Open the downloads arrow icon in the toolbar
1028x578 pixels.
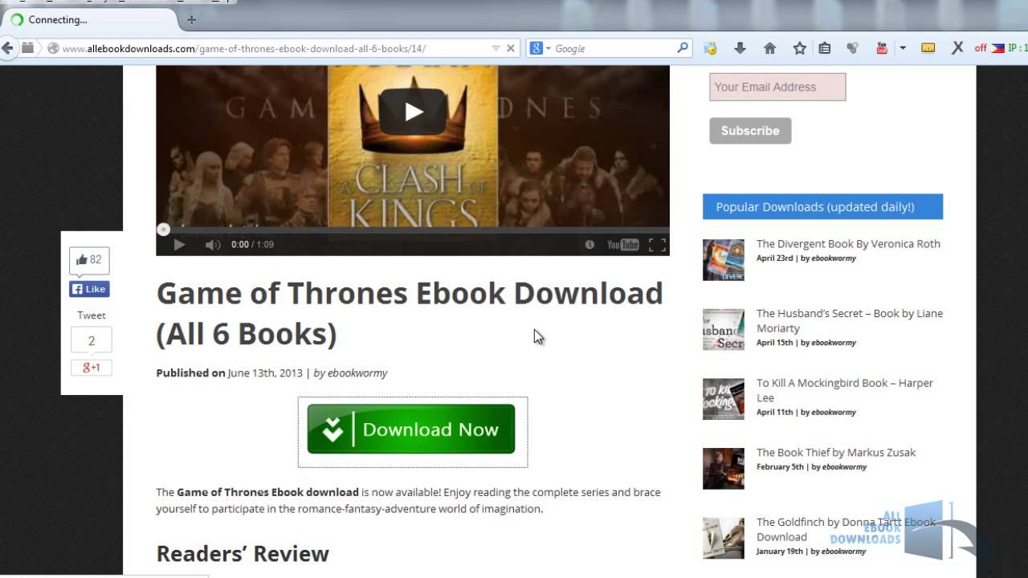[x=740, y=48]
